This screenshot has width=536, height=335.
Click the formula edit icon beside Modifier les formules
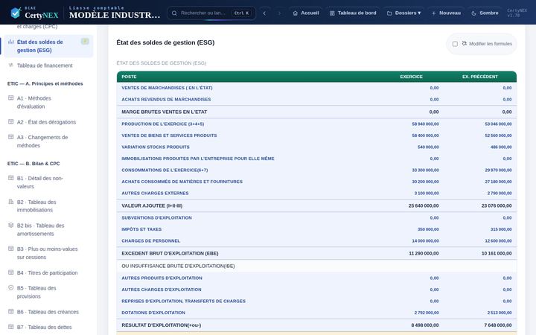pyautogui.click(x=465, y=43)
